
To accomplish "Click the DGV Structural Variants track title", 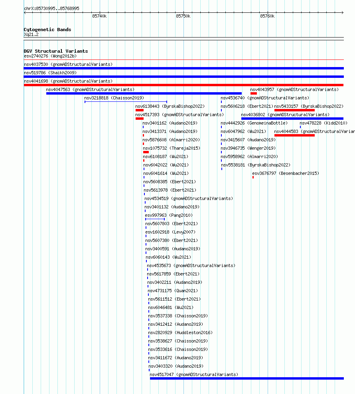I will point(56,51).
